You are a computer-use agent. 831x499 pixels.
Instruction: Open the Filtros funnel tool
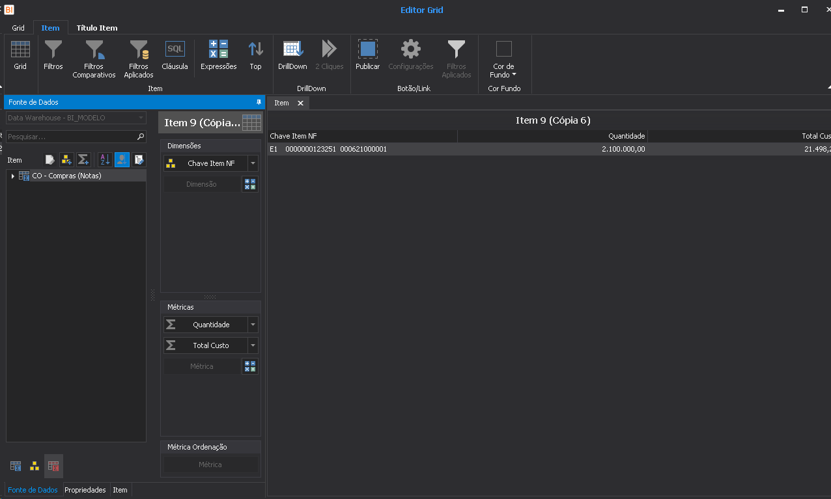[x=53, y=55]
